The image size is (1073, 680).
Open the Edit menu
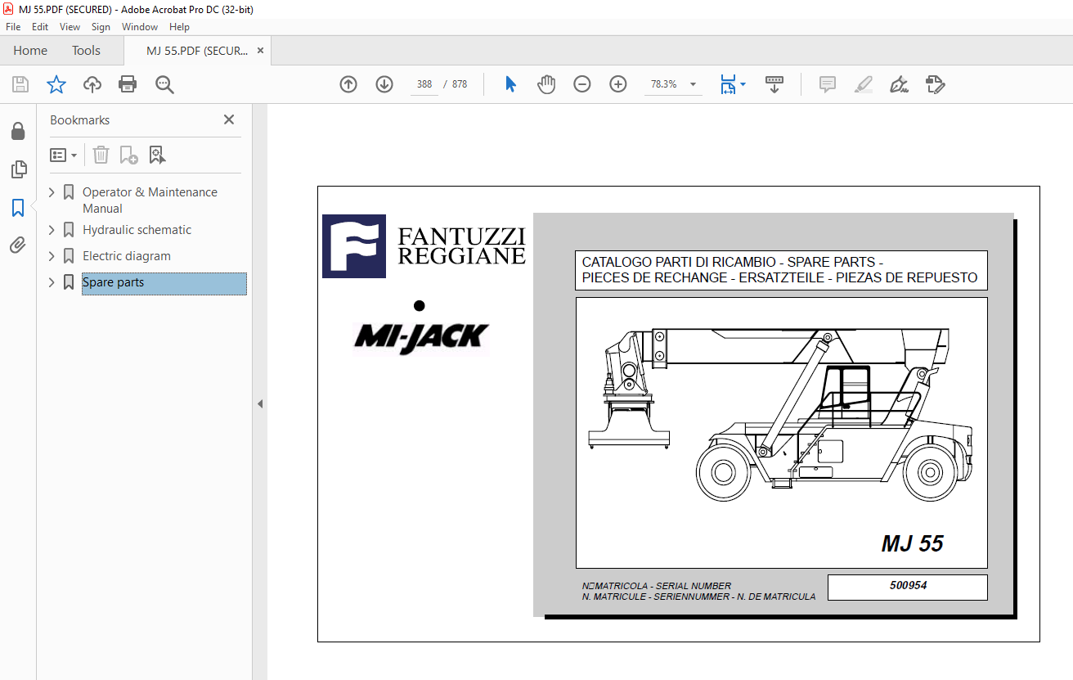[x=40, y=27]
